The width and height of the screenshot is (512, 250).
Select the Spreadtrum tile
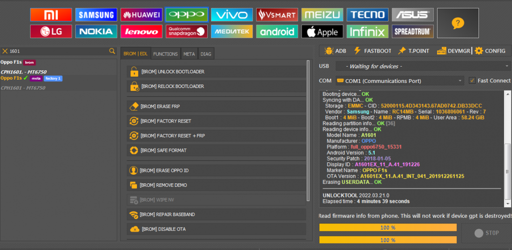[x=413, y=31]
